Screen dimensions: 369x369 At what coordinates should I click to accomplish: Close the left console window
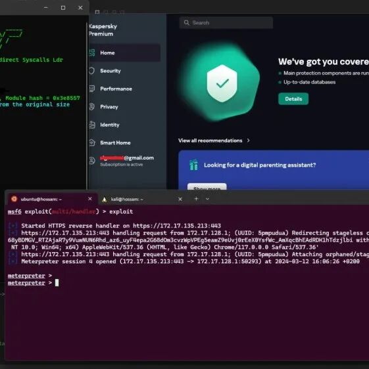[x=80, y=8]
